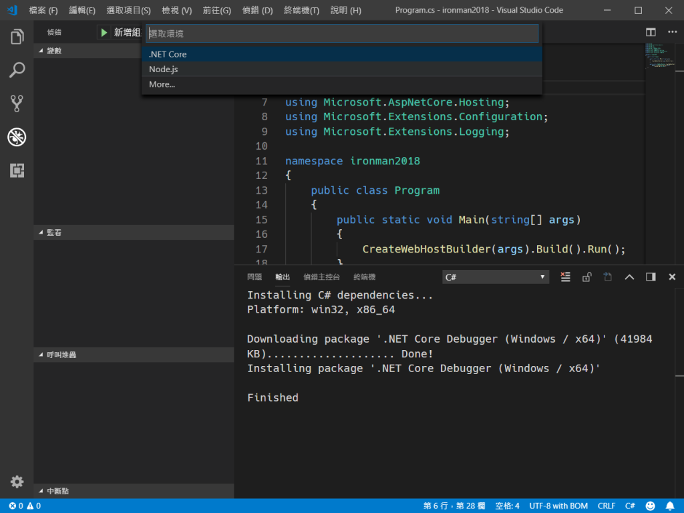
Task: Click CreateWebHostBuilder(args) code line
Action: click(x=494, y=249)
